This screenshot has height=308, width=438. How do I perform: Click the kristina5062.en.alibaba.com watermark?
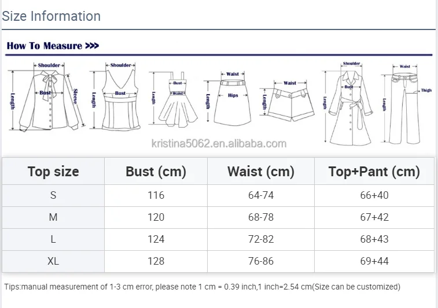(x=219, y=144)
